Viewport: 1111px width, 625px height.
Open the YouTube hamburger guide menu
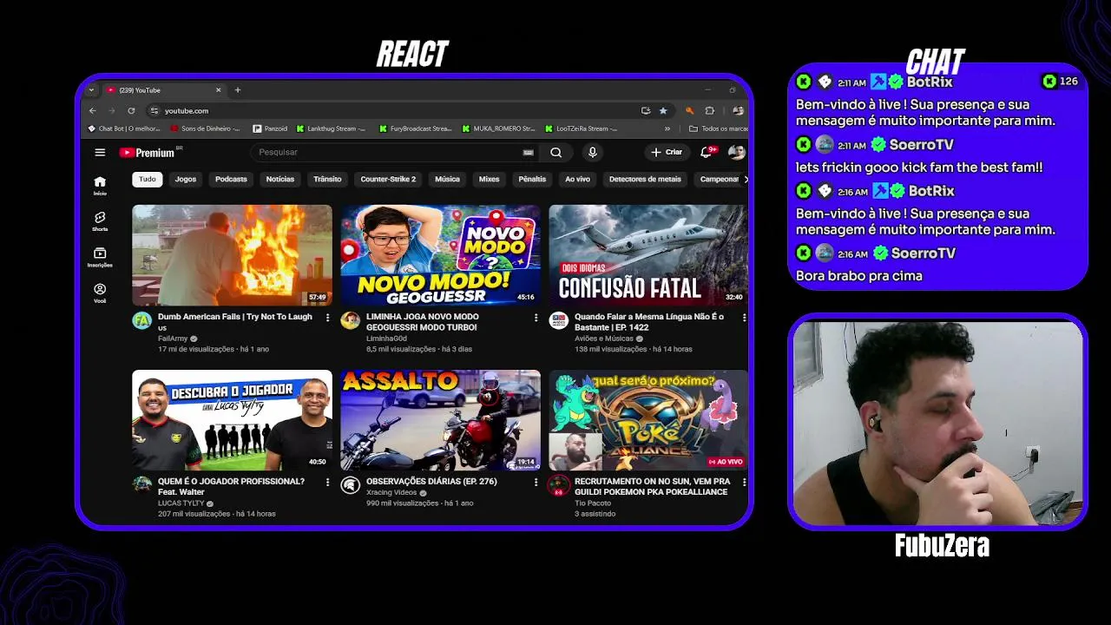pos(100,152)
